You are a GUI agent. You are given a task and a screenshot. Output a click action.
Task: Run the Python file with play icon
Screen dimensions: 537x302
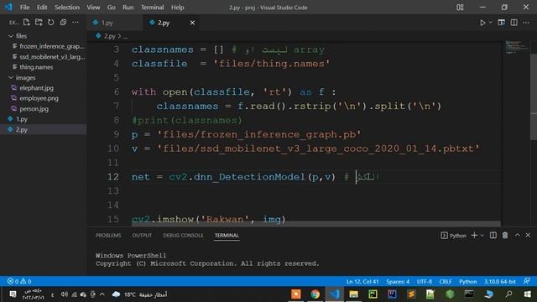point(482,23)
